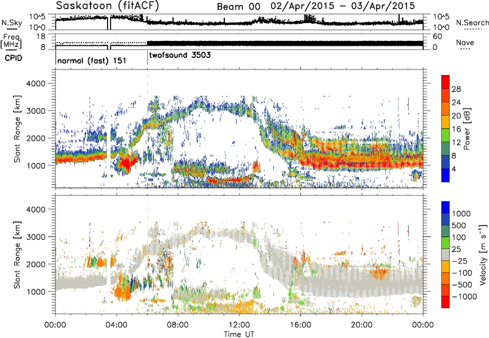Click the 'Beam 00' label
489x338 pixels.
238,7
